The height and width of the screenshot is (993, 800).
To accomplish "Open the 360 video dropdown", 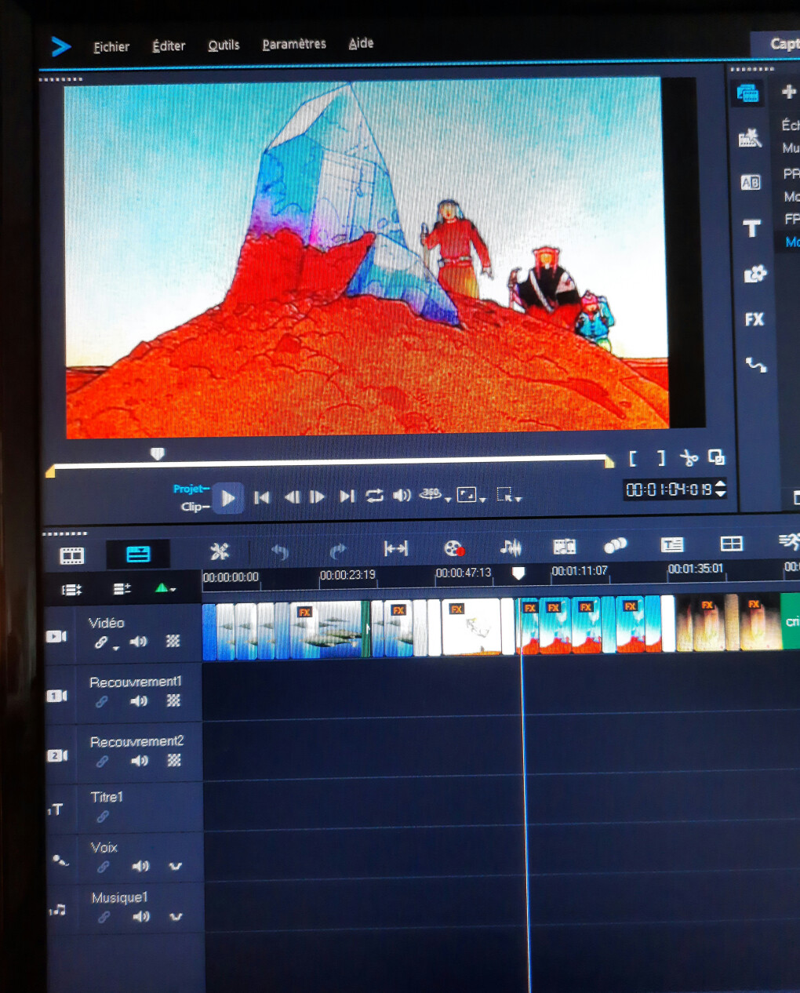I will pos(435,495).
